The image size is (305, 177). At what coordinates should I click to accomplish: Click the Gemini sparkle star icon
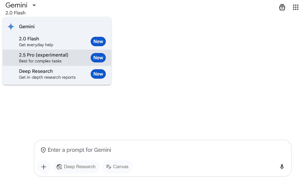coord(11,27)
